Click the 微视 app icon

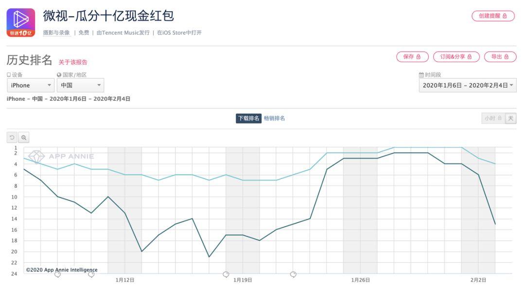pyautogui.click(x=21, y=22)
